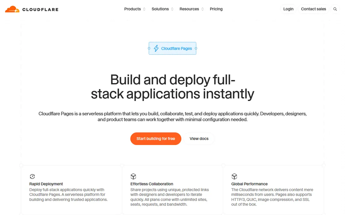
Task: Click the 'Cloudflare Pages is a serverless platform' paragraph
Action: [x=172, y=117]
